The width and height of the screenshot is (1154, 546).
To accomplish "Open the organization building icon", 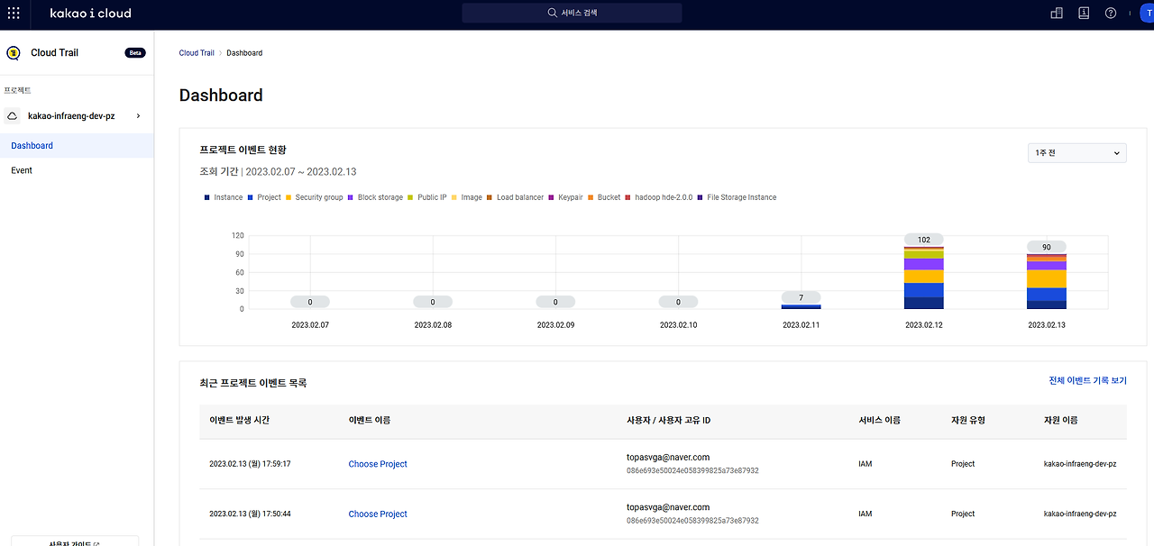I will click(1058, 14).
